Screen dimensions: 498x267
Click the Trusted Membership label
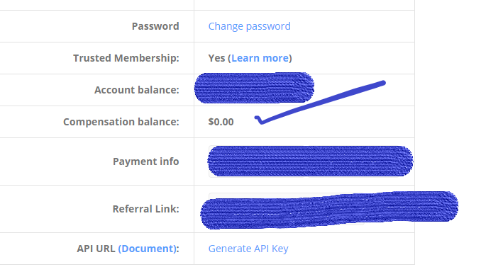126,58
